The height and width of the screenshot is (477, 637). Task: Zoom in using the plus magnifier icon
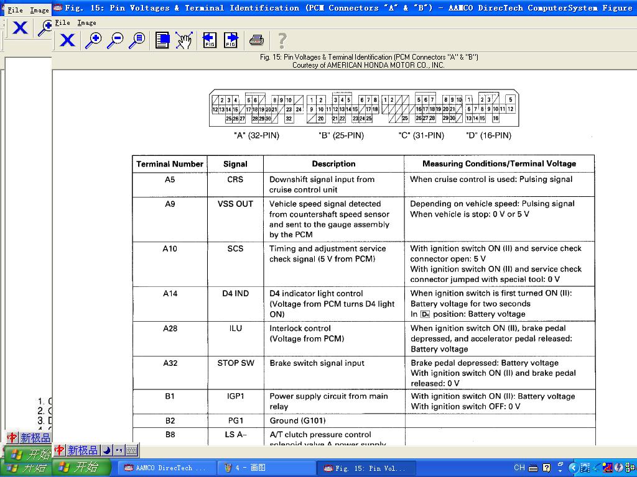[x=93, y=40]
